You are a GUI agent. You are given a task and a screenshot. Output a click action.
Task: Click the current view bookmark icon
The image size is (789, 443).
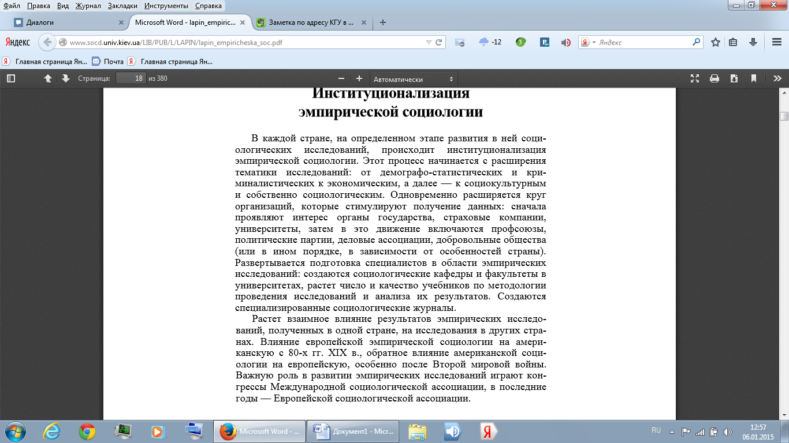coord(754,78)
